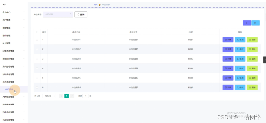Toggle the select-all checkbox in table header
266x123 pixels.
point(37,32)
